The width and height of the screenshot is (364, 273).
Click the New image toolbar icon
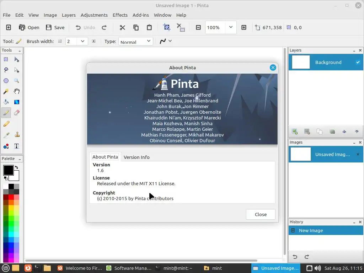9,27
